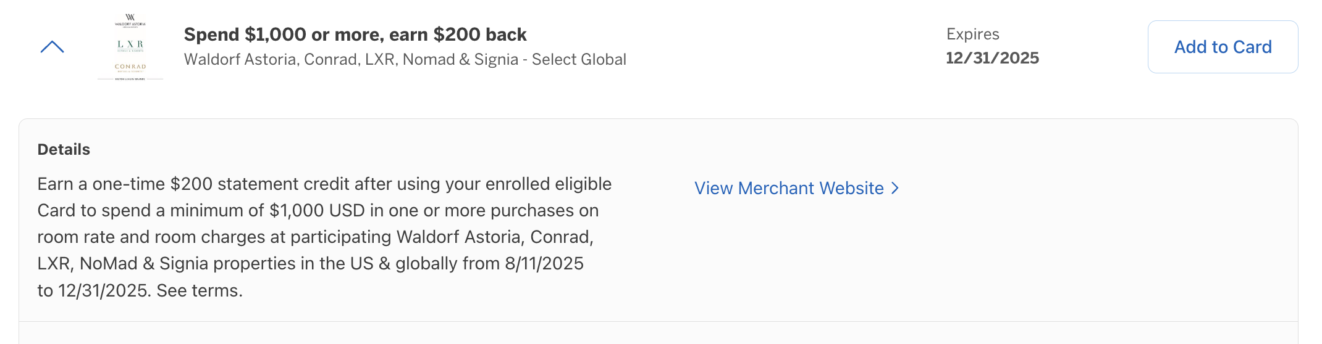Open the View Merchant Website link
The height and width of the screenshot is (344, 1322).
click(796, 188)
